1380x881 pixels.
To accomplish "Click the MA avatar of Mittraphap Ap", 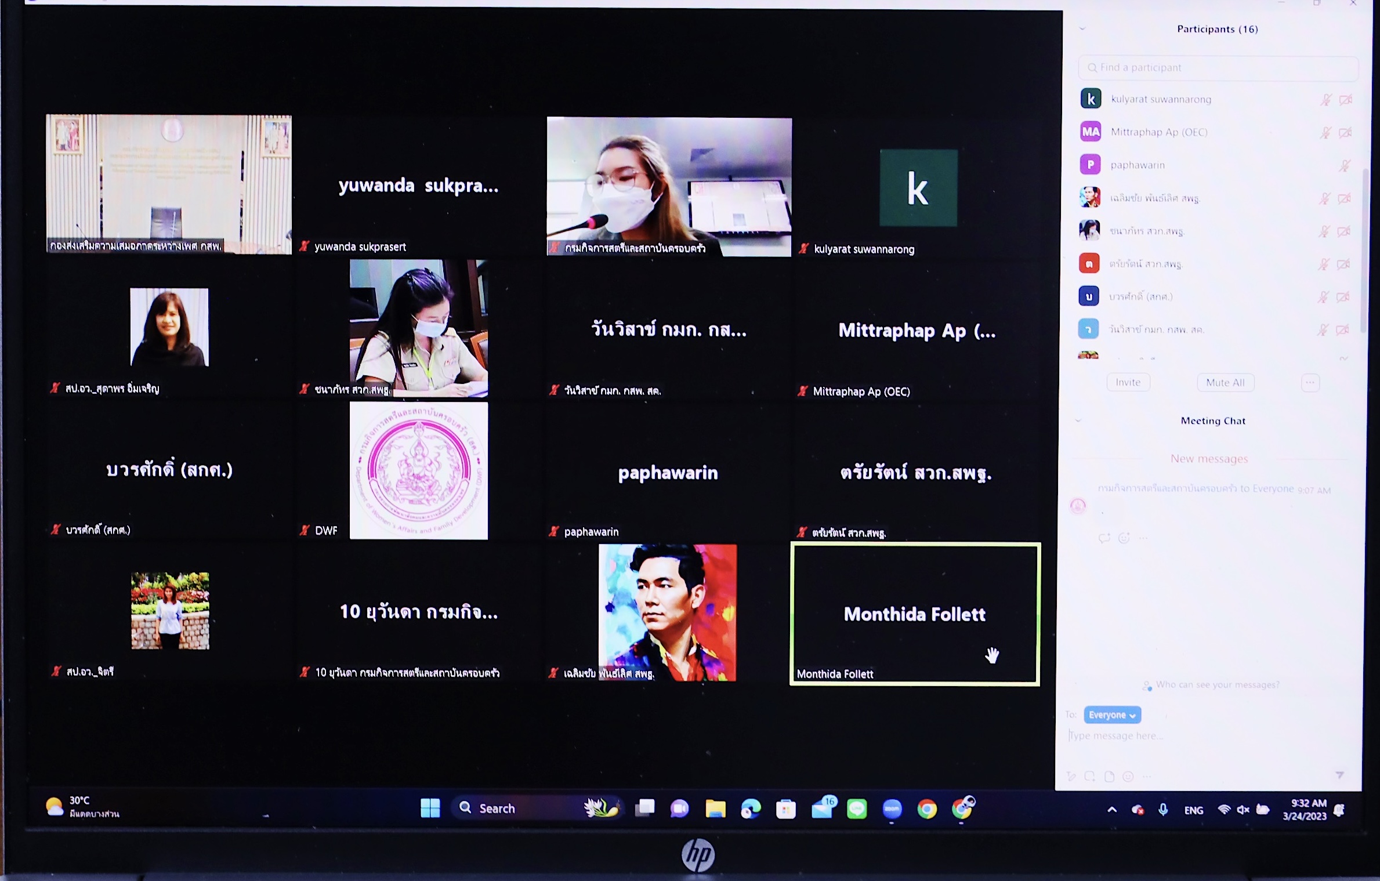I will (1091, 132).
